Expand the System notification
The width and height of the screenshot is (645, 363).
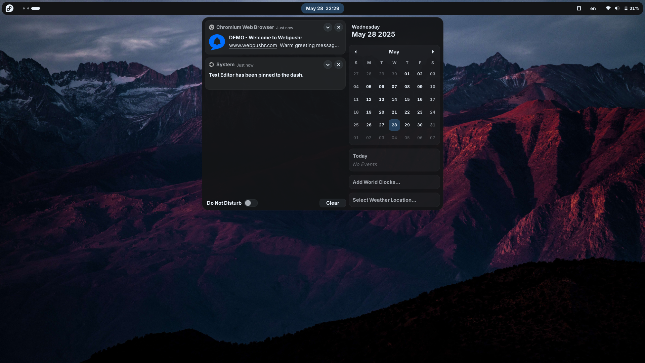pos(328,65)
